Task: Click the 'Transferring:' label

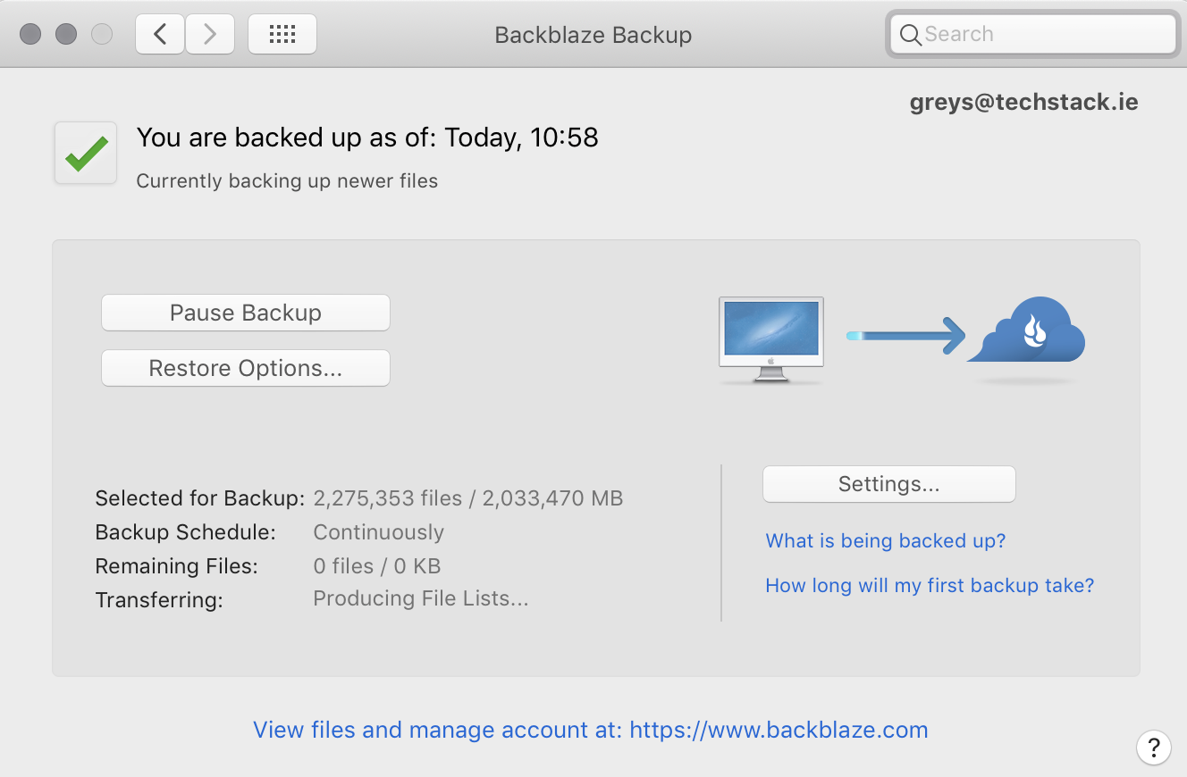Action: pos(159,600)
